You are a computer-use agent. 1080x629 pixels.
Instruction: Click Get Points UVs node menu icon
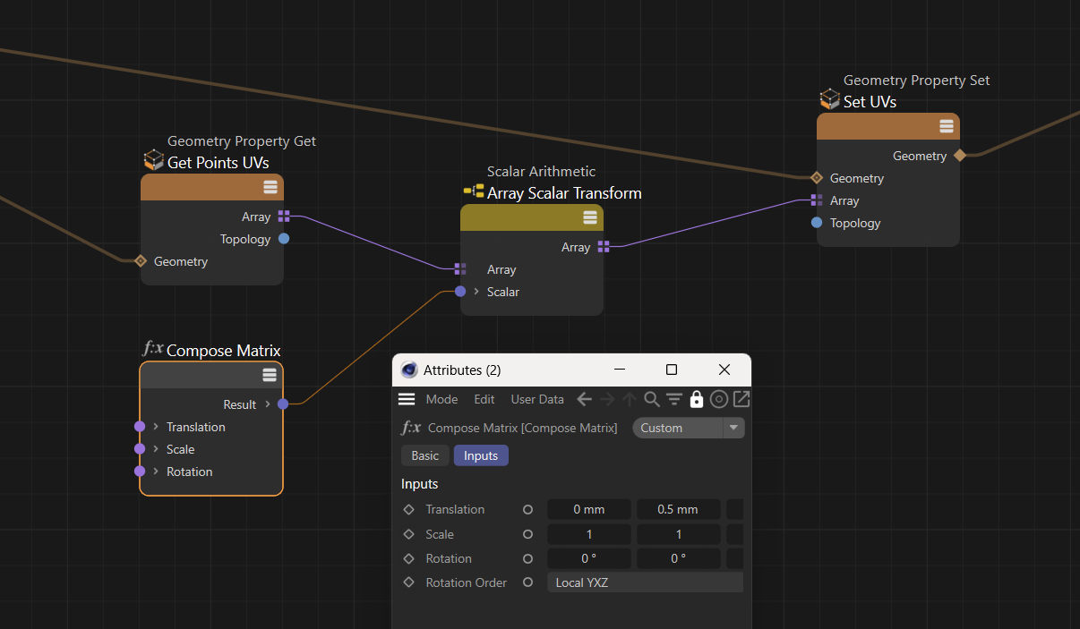(x=270, y=187)
